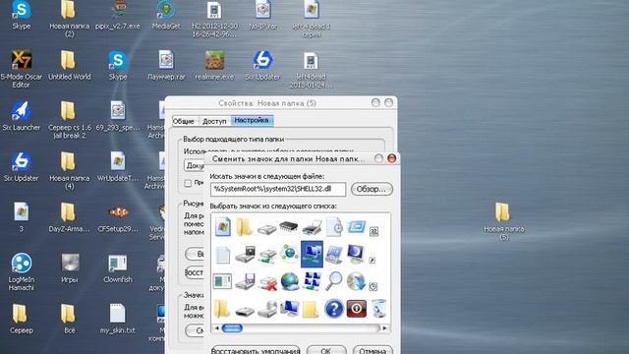This screenshot has height=354, width=629.
Task: Choose the globe with green arrows icon
Action: [289, 254]
